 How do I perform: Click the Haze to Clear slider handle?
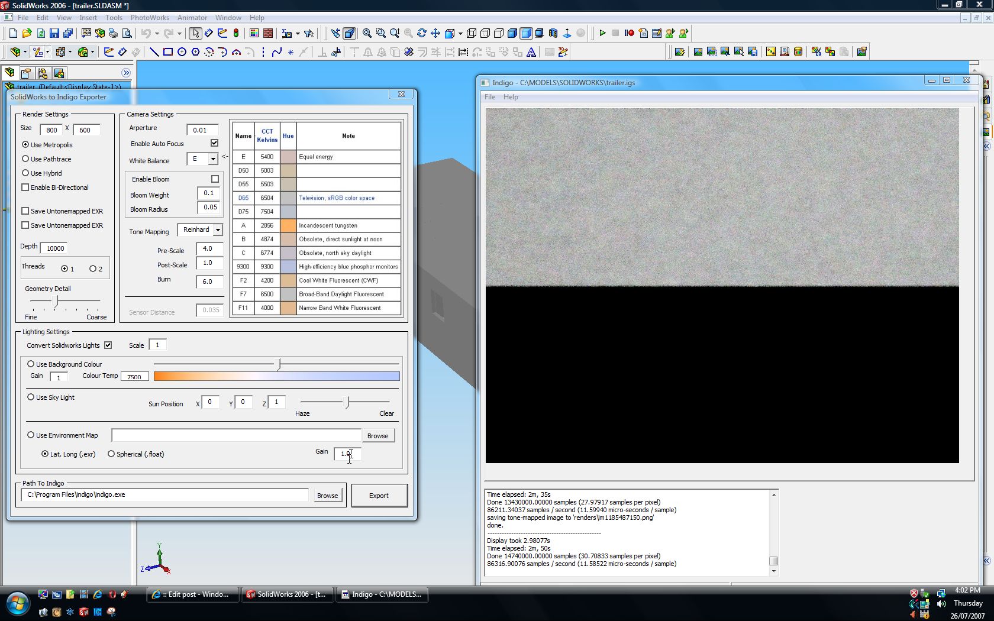[348, 402]
